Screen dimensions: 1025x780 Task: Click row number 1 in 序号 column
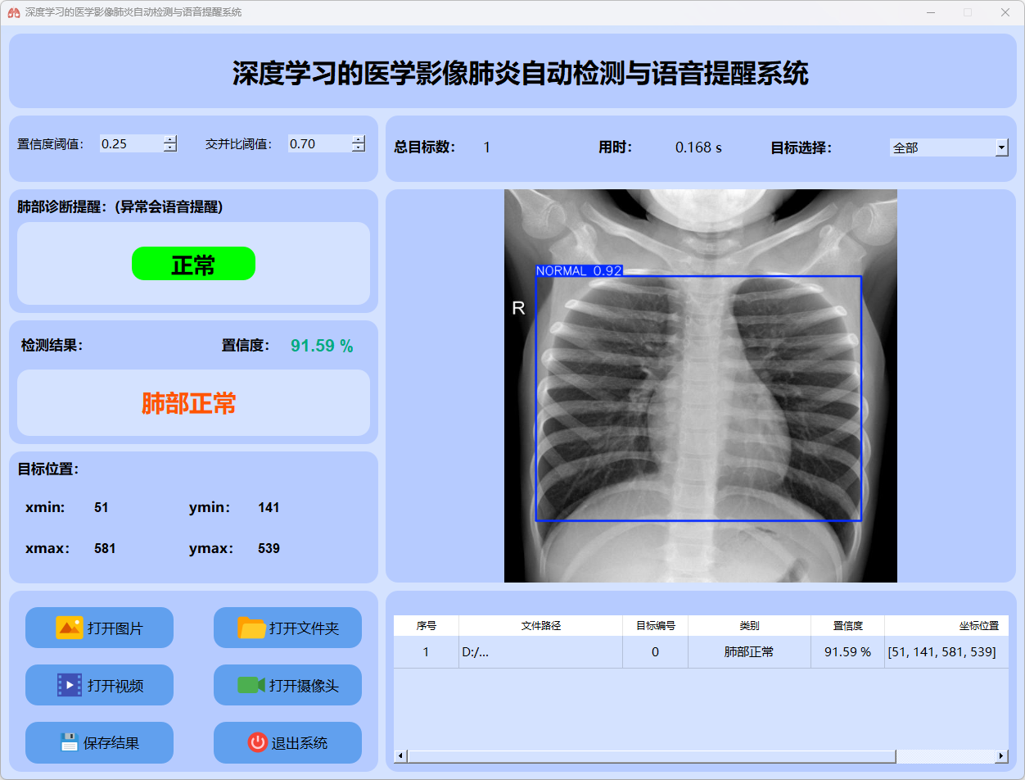click(x=427, y=652)
